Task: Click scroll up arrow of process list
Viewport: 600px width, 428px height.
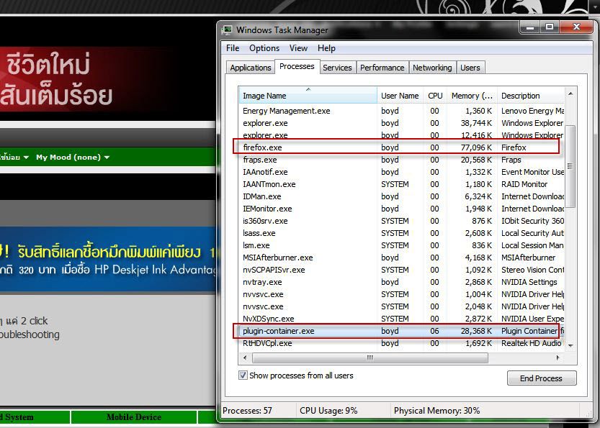Action: pyautogui.click(x=570, y=94)
